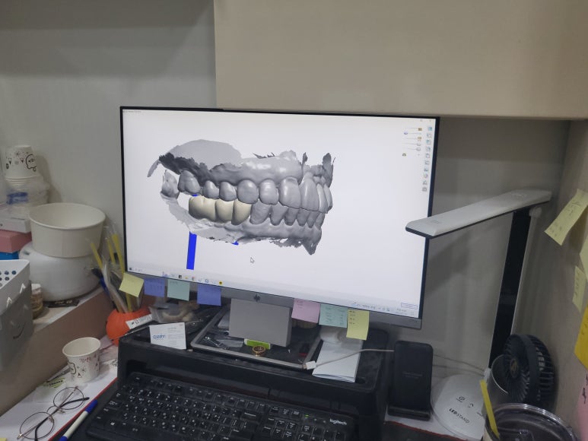588x441 pixels.
Task: Click the dark square icon on the taskbar
Action: 180,277
